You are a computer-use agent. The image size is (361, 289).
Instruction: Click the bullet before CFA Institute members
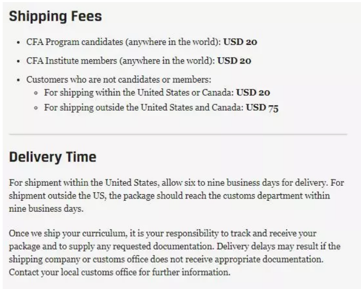pyautogui.click(x=19, y=60)
